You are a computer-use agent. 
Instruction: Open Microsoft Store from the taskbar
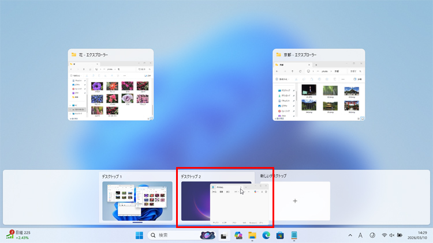click(x=280, y=235)
